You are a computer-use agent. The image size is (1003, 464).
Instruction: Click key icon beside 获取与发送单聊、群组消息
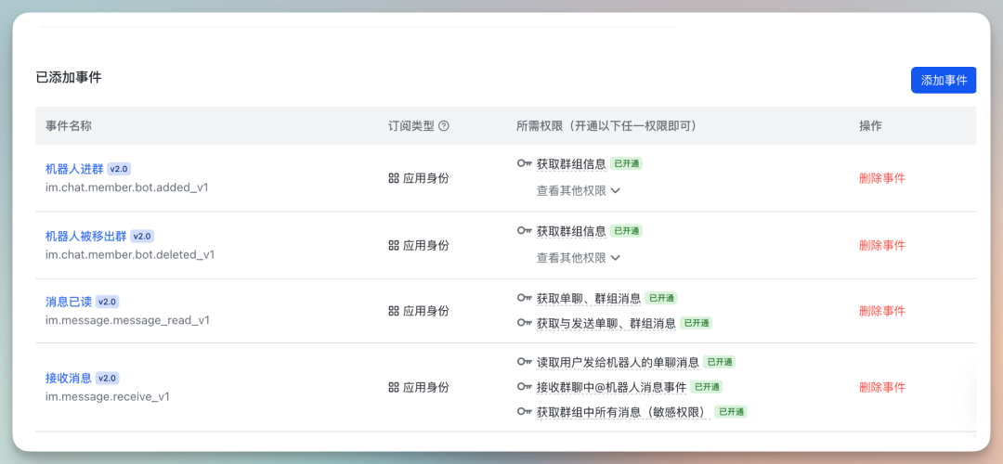525,323
